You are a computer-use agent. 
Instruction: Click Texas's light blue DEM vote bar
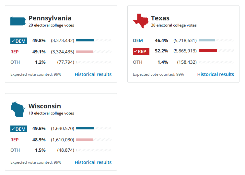[x=207, y=40]
